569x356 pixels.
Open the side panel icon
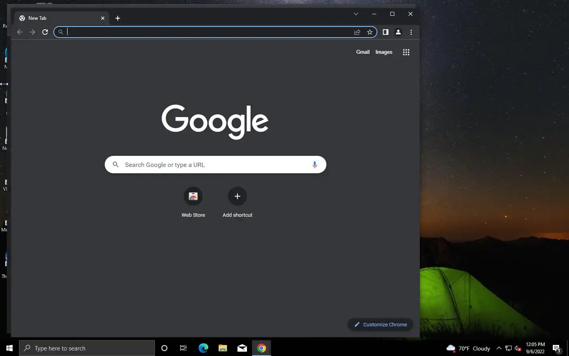click(x=386, y=32)
